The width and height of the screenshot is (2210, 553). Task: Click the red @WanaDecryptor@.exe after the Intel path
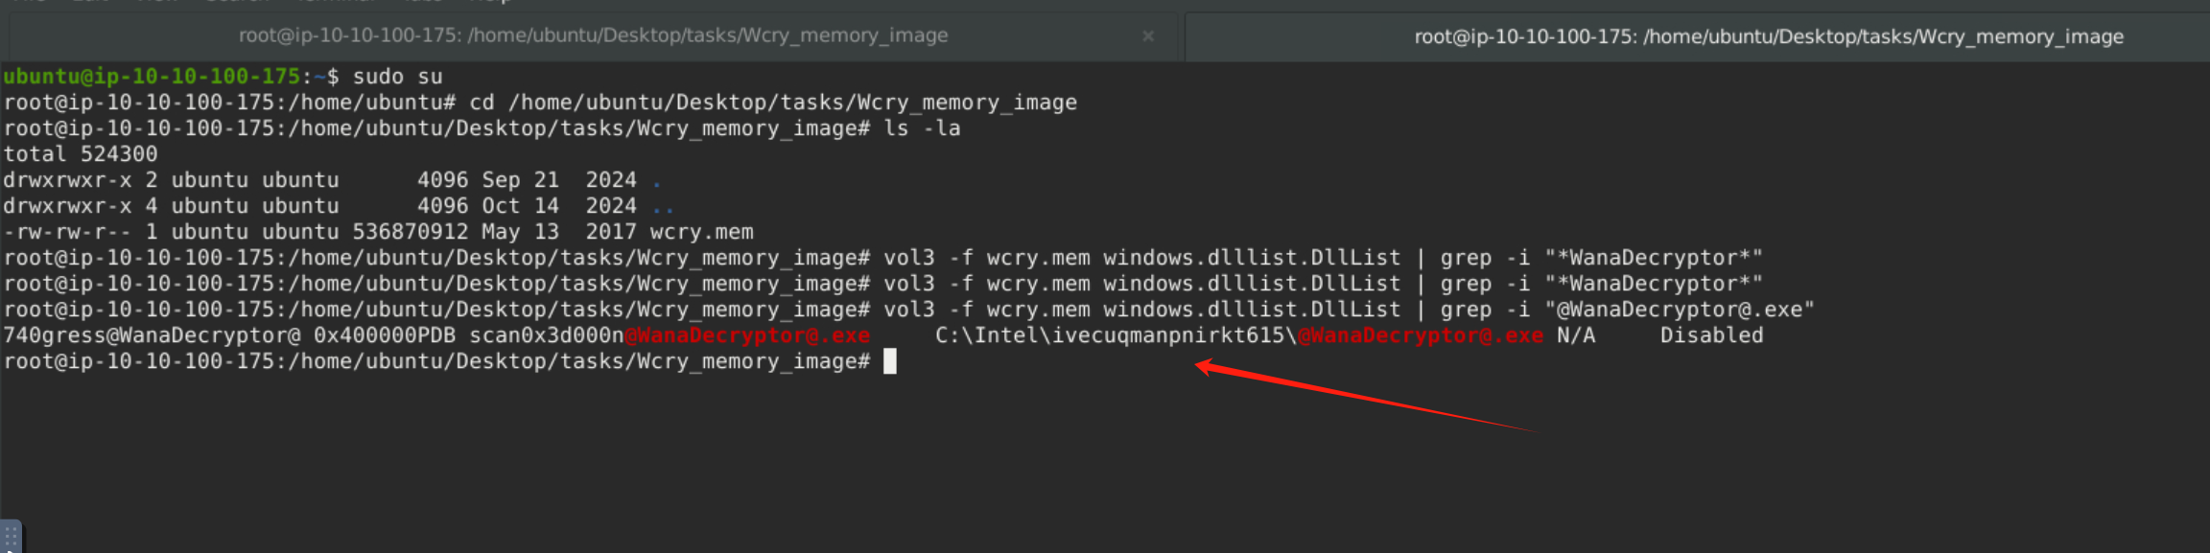(1420, 336)
